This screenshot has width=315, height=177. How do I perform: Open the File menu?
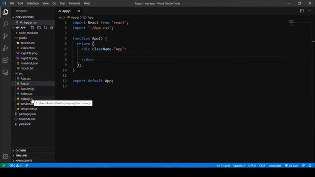[x=12, y=3]
